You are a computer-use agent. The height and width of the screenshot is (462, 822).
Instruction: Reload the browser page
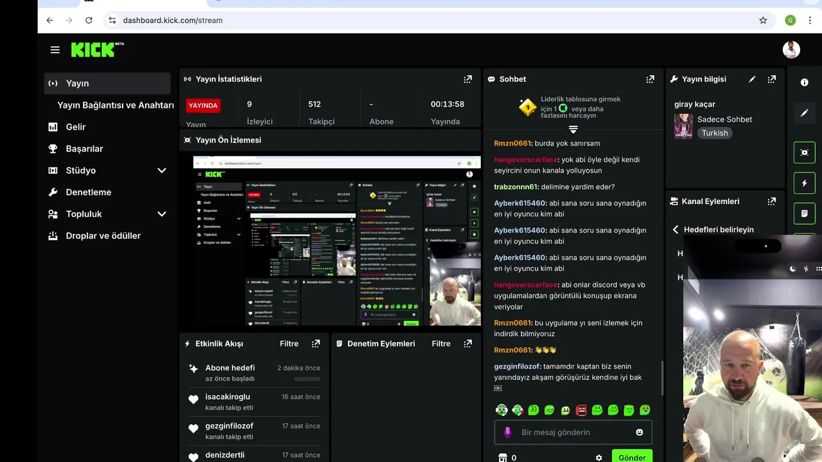[x=89, y=20]
